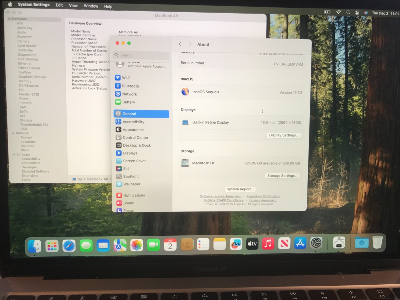Select Applications in System Report
The width and height of the screenshot is (400, 300).
[31, 163]
